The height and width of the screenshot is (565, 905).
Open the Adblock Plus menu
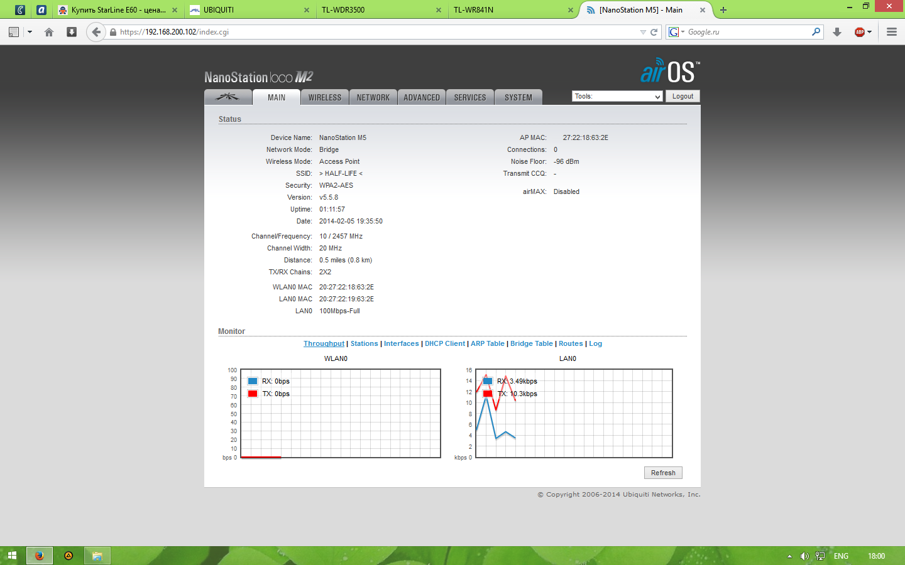coord(863,32)
